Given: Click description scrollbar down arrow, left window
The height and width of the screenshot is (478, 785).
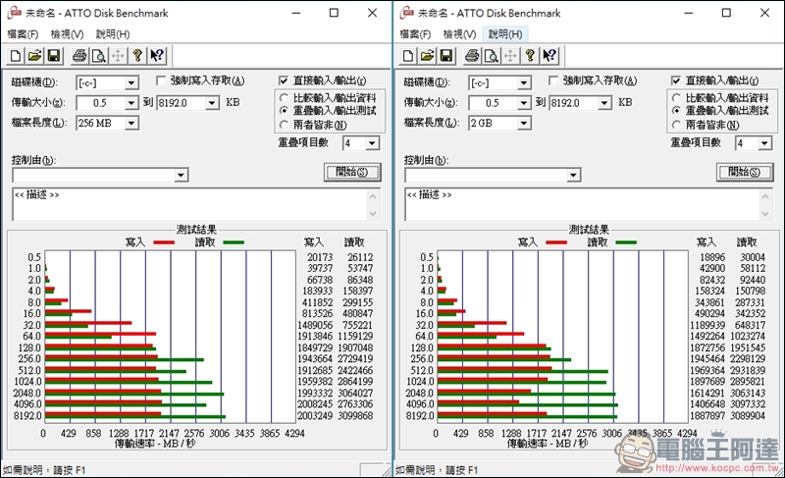Looking at the screenshot, I should 373,214.
